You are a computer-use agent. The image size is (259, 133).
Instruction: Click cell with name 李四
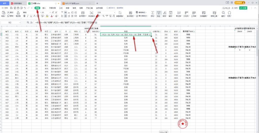click(17, 47)
